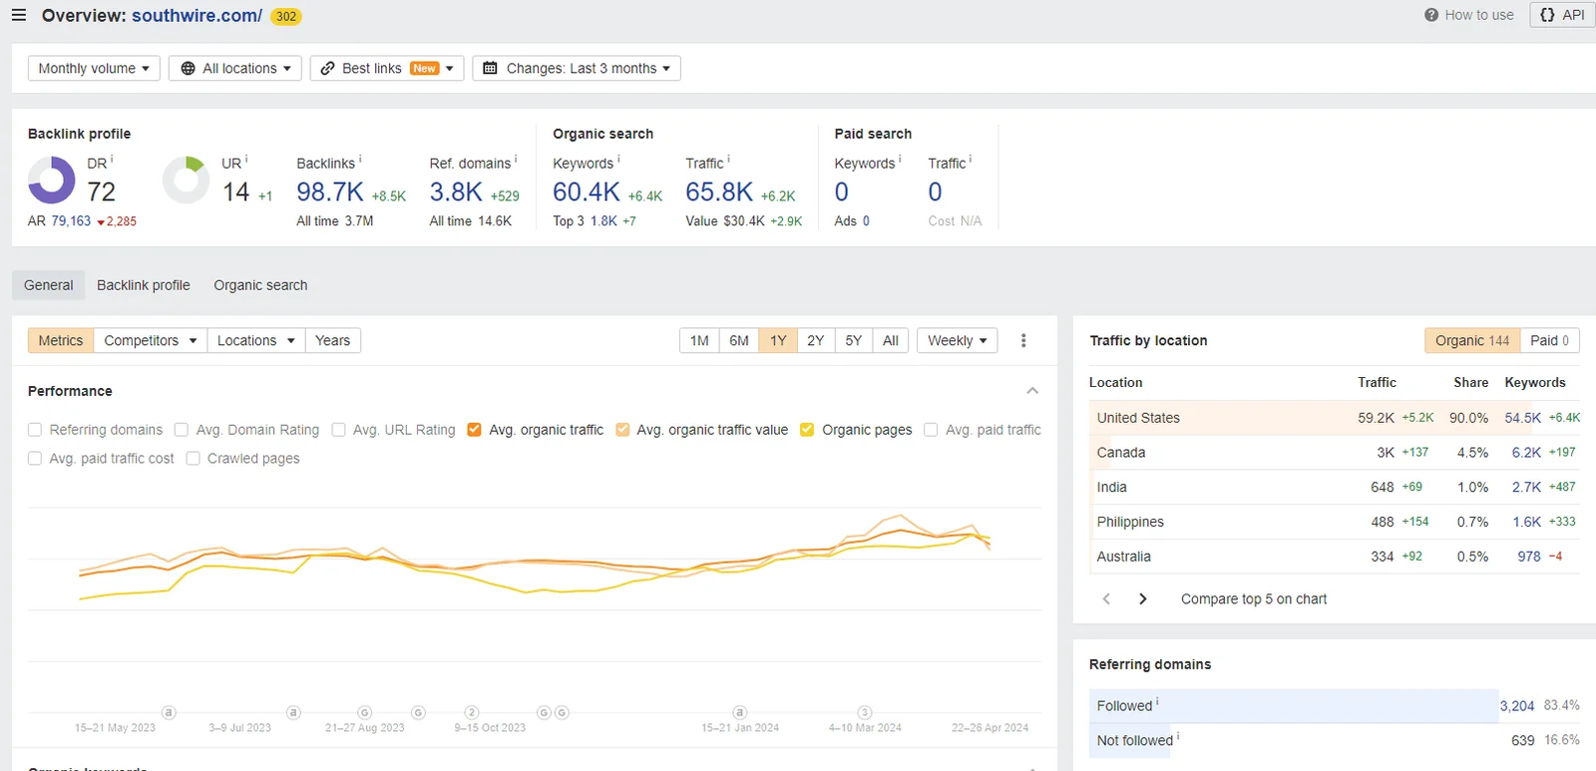Click Compare top 5 on chart

coord(1254,599)
